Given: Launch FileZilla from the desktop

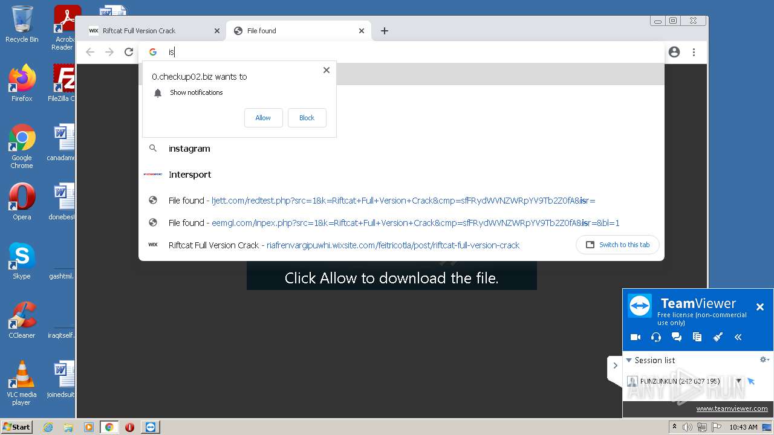Looking at the screenshot, I should point(62,83).
